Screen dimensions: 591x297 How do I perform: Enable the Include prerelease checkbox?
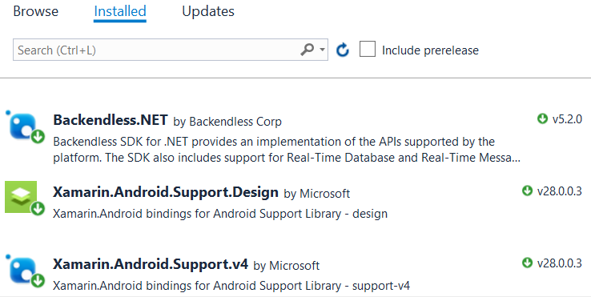(368, 50)
